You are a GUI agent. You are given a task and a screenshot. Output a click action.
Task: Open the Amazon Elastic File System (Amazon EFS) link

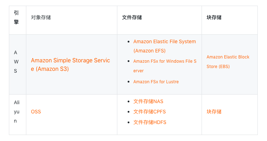tap(165, 46)
